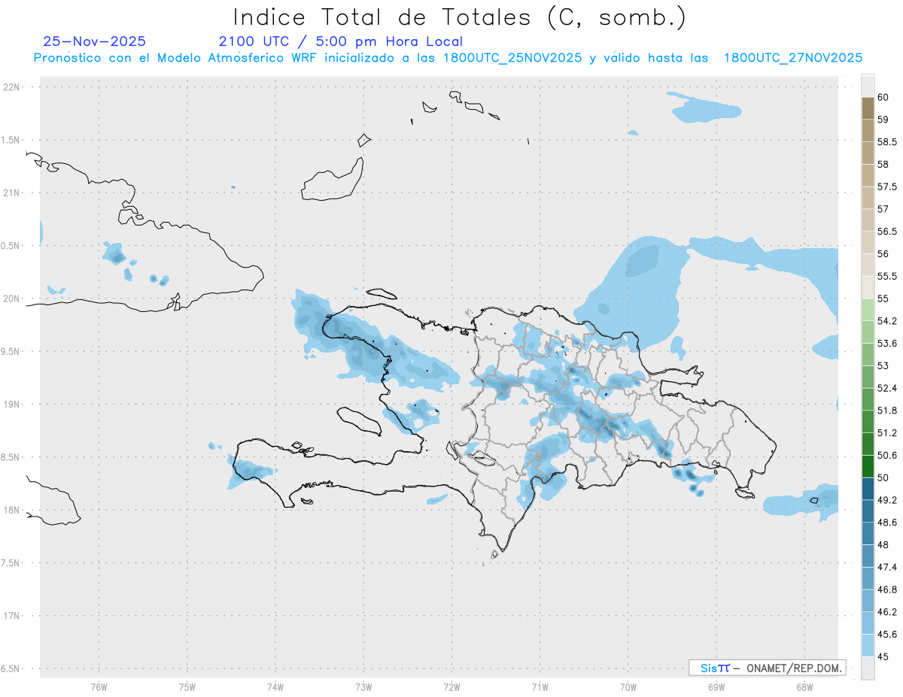Pick the beige swatch between 55 and 55.5

tap(868, 287)
